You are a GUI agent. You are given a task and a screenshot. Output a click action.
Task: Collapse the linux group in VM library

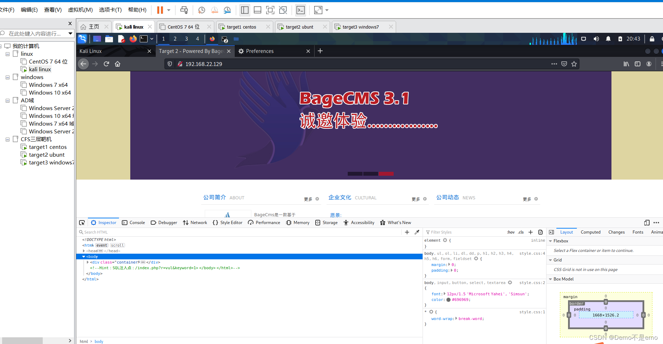tap(7, 54)
